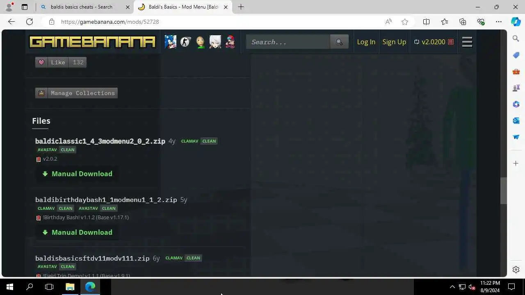Click the magnifier search button on GameBanana

point(339,42)
